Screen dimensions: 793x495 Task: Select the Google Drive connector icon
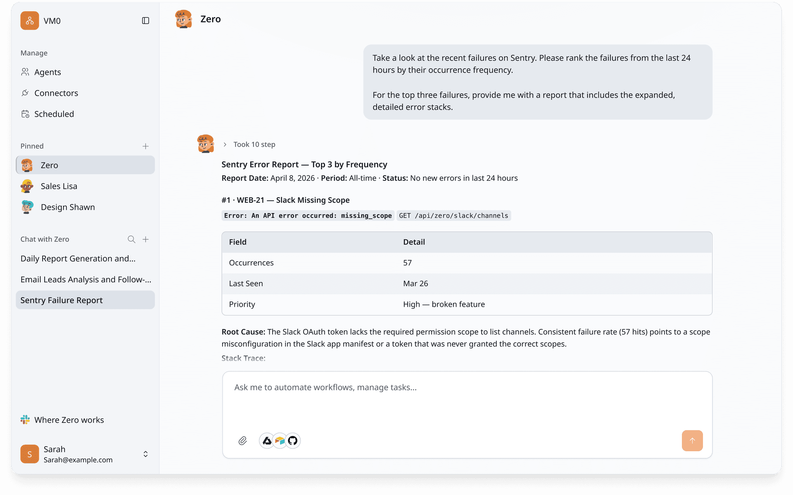267,441
